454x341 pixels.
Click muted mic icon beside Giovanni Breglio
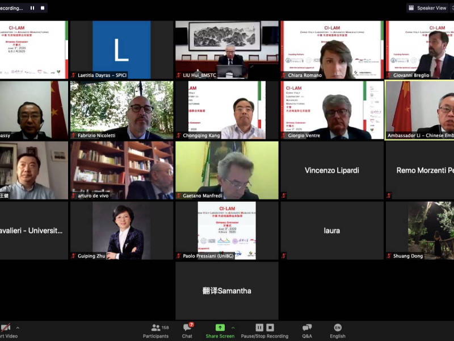(389, 75)
